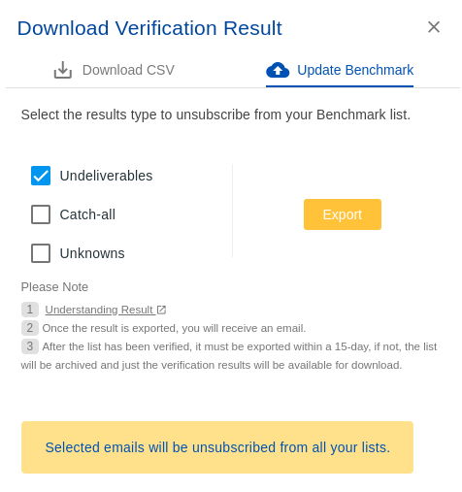Tick the Unknowns checkbox
This screenshot has height=492, width=462.
point(41,253)
